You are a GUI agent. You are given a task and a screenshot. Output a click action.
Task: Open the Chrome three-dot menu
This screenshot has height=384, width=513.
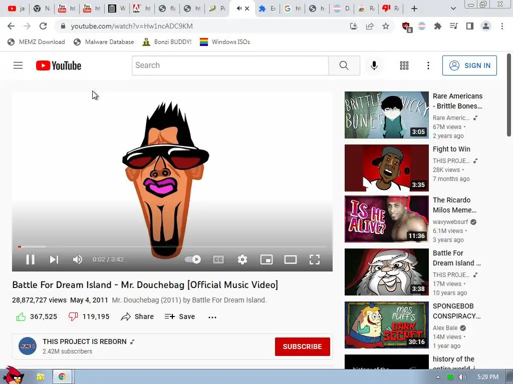tap(502, 26)
